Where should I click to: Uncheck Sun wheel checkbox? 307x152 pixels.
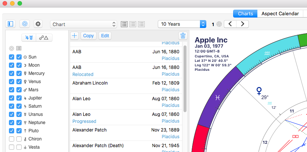(x=12, y=57)
